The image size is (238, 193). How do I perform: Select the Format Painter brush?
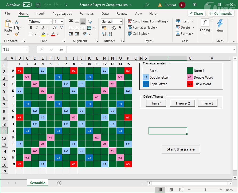tap(17, 34)
